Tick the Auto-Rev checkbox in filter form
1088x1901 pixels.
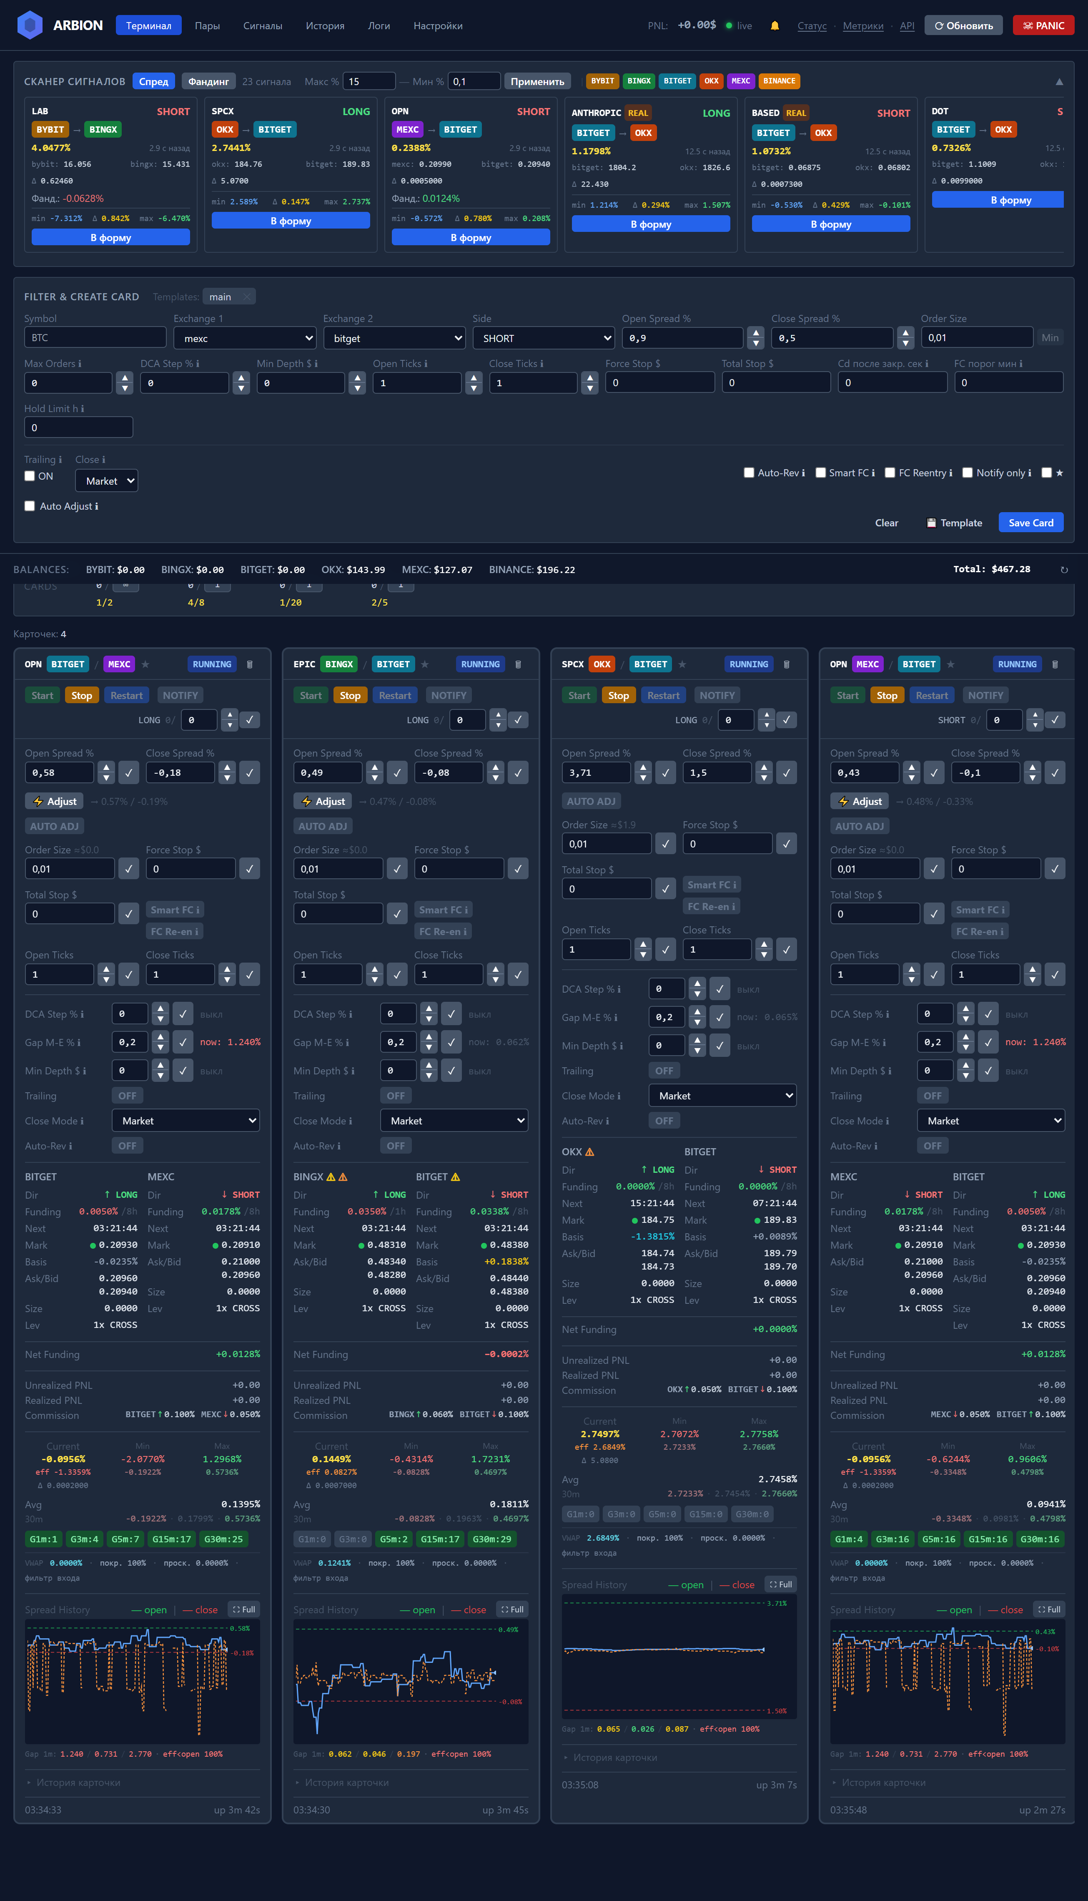point(749,473)
